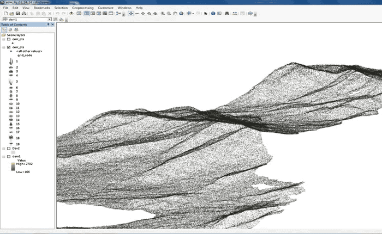
Task: Click the 'Low : 166' legend label
Action: [x=23, y=172]
